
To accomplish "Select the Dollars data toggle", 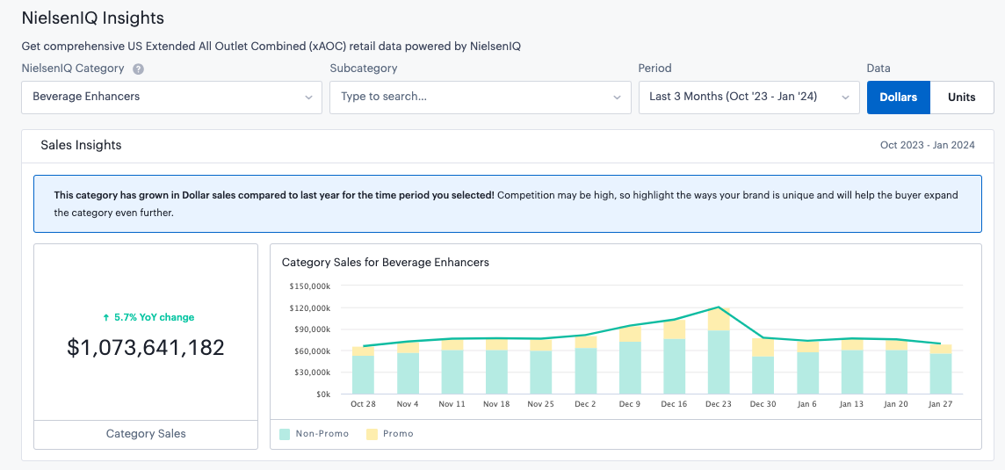I will (x=898, y=98).
